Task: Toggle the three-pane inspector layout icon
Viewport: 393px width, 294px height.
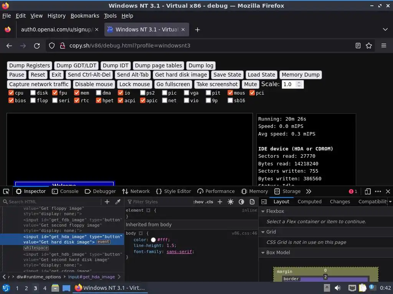Action: [264, 202]
